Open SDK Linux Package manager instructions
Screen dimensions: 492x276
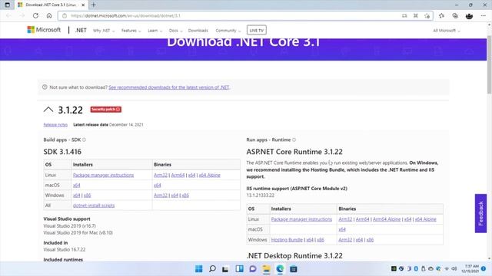point(103,175)
